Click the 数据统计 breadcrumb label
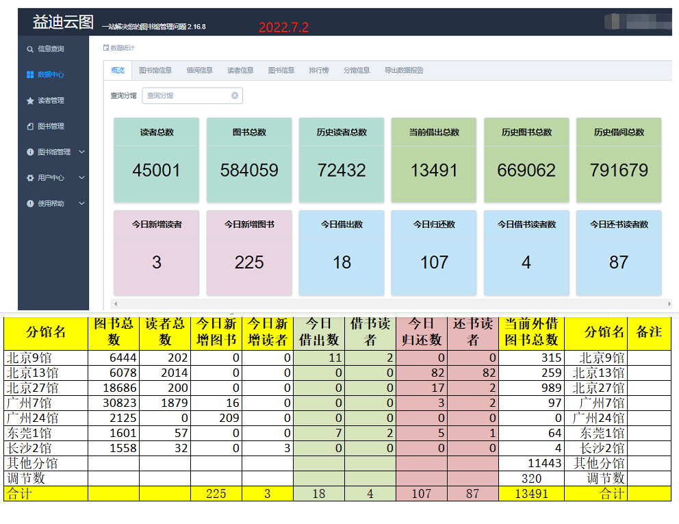 [x=123, y=48]
